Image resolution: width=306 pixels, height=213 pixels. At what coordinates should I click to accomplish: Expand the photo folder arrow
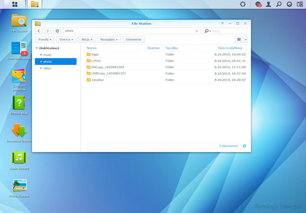[x=41, y=61]
